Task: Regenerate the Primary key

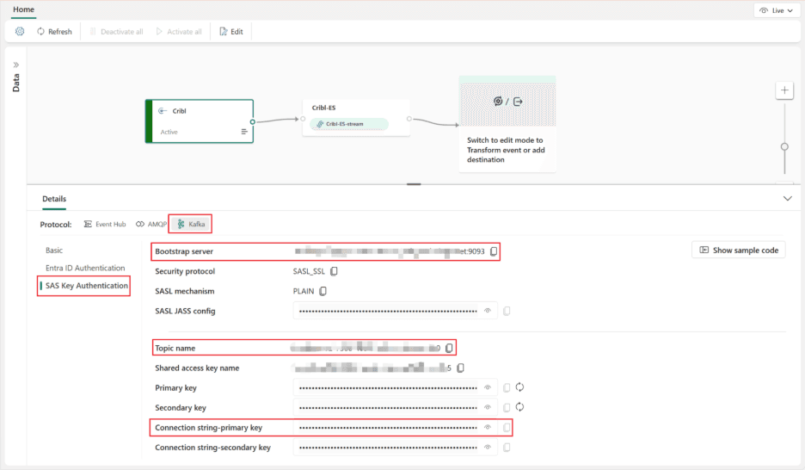Action: coord(519,387)
